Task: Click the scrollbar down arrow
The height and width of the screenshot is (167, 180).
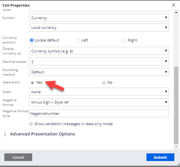Action: pos(176,147)
